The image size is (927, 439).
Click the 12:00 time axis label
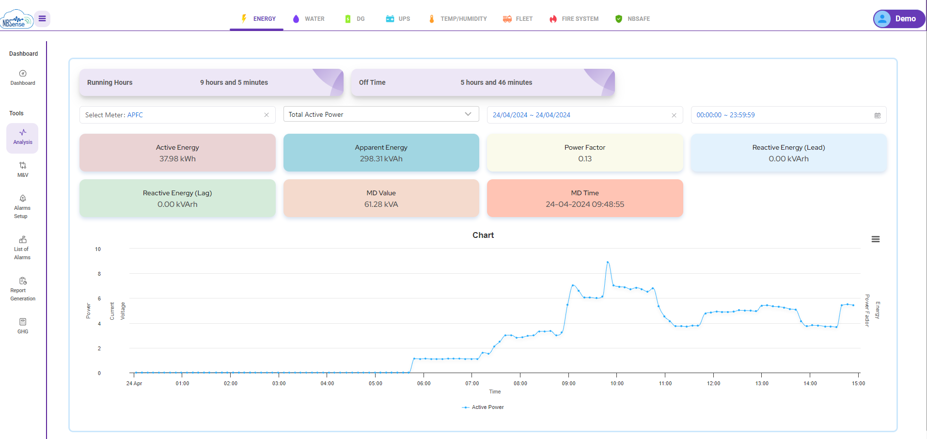(x=713, y=383)
